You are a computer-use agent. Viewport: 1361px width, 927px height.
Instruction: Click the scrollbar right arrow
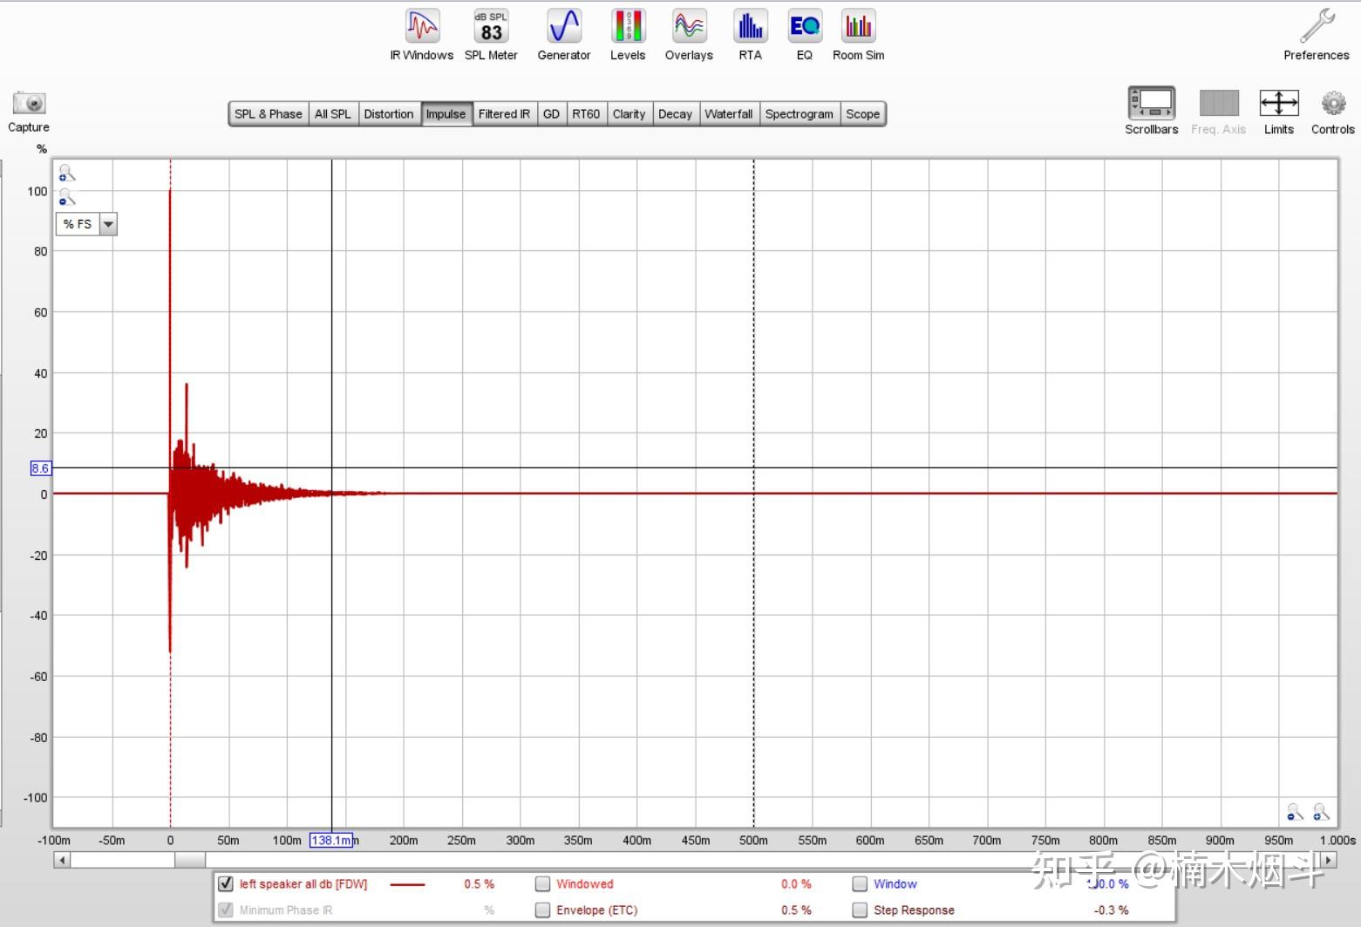[1329, 860]
